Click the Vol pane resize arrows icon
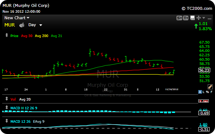215x134 pixels. (7, 99)
